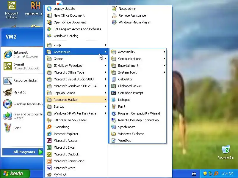Click MyPal 68 raccoon icon in pinned list

point(8,92)
